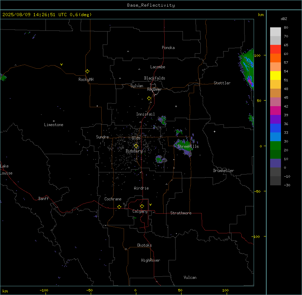Image resolution: width=302 pixels, height=295 pixels.
Task: Click the Calgary label
Action: 140,211
